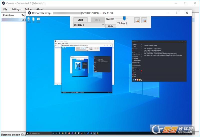Image resolution: width=200 pixels, height=137 pixels.
Task: Click the GitHub icon in ShareX
Action: point(141,80)
